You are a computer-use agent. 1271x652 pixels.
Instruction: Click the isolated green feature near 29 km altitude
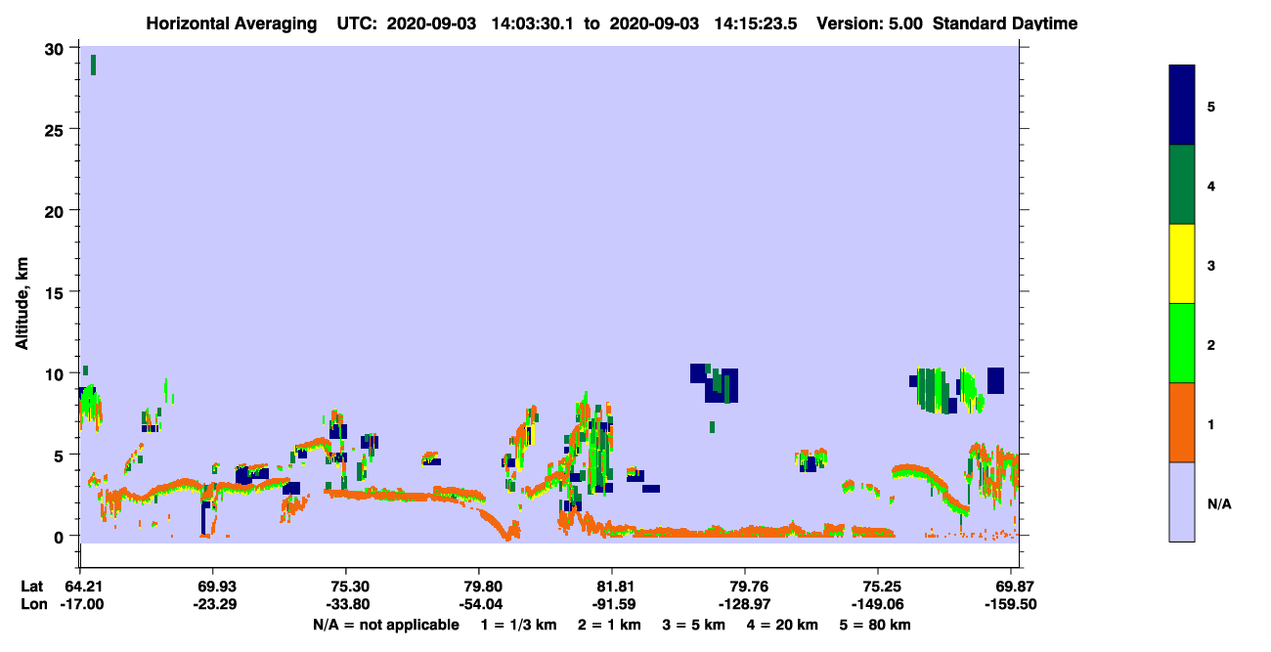93,65
